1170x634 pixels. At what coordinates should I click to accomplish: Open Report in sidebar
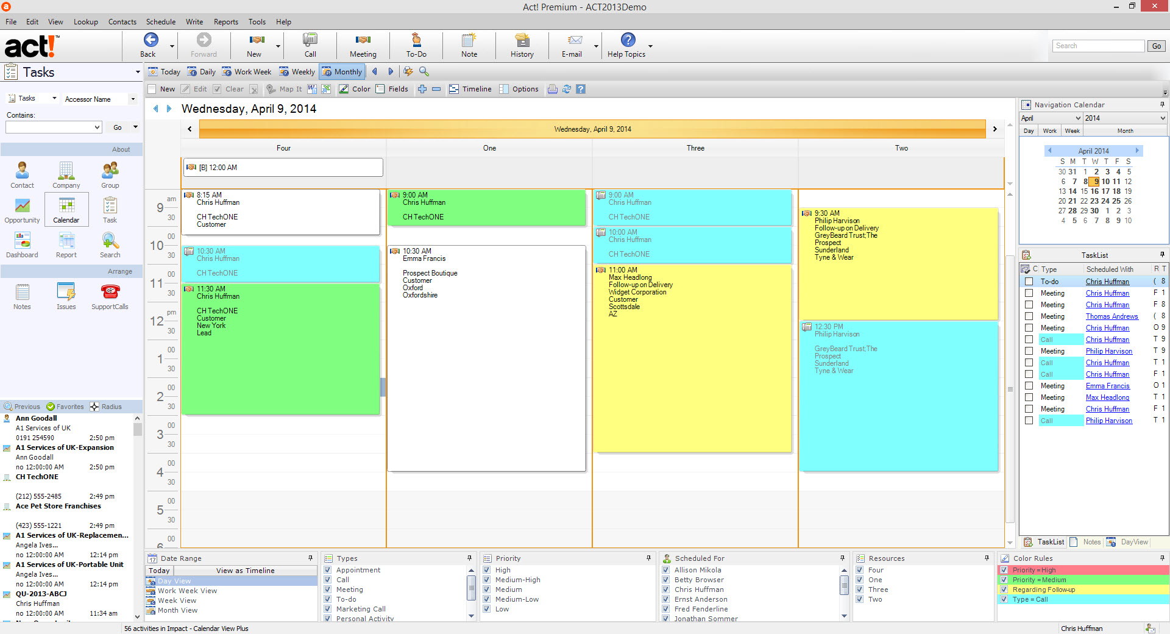[x=66, y=245]
